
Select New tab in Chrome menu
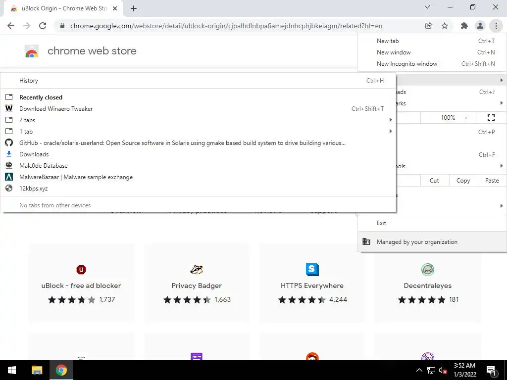click(432, 41)
